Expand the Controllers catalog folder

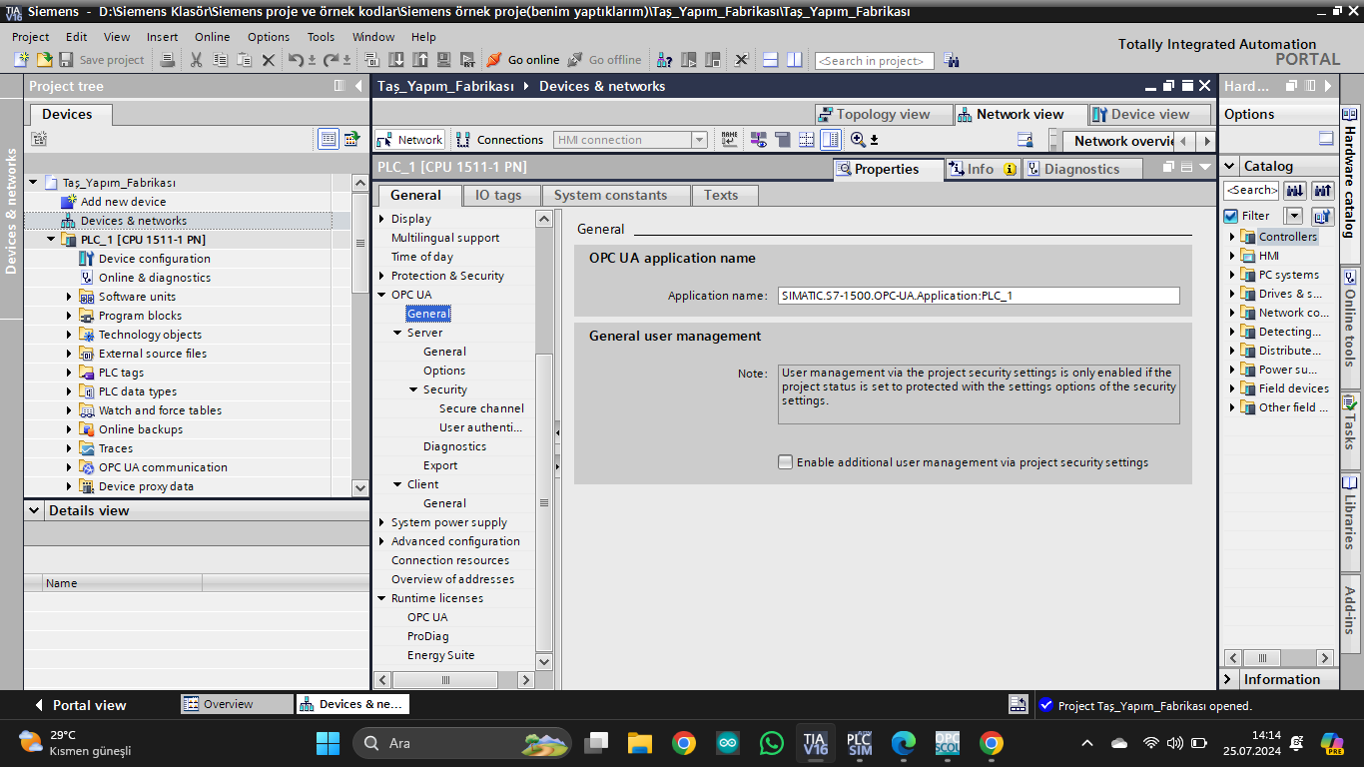click(1232, 237)
